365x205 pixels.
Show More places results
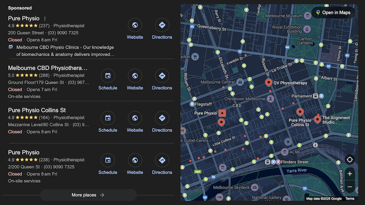(88, 195)
